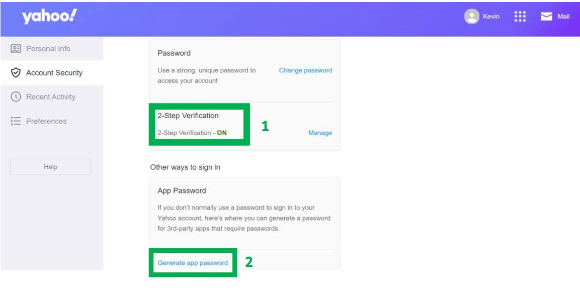Screen dimensions: 580x294
Task: Click the Change password link
Action: point(305,70)
